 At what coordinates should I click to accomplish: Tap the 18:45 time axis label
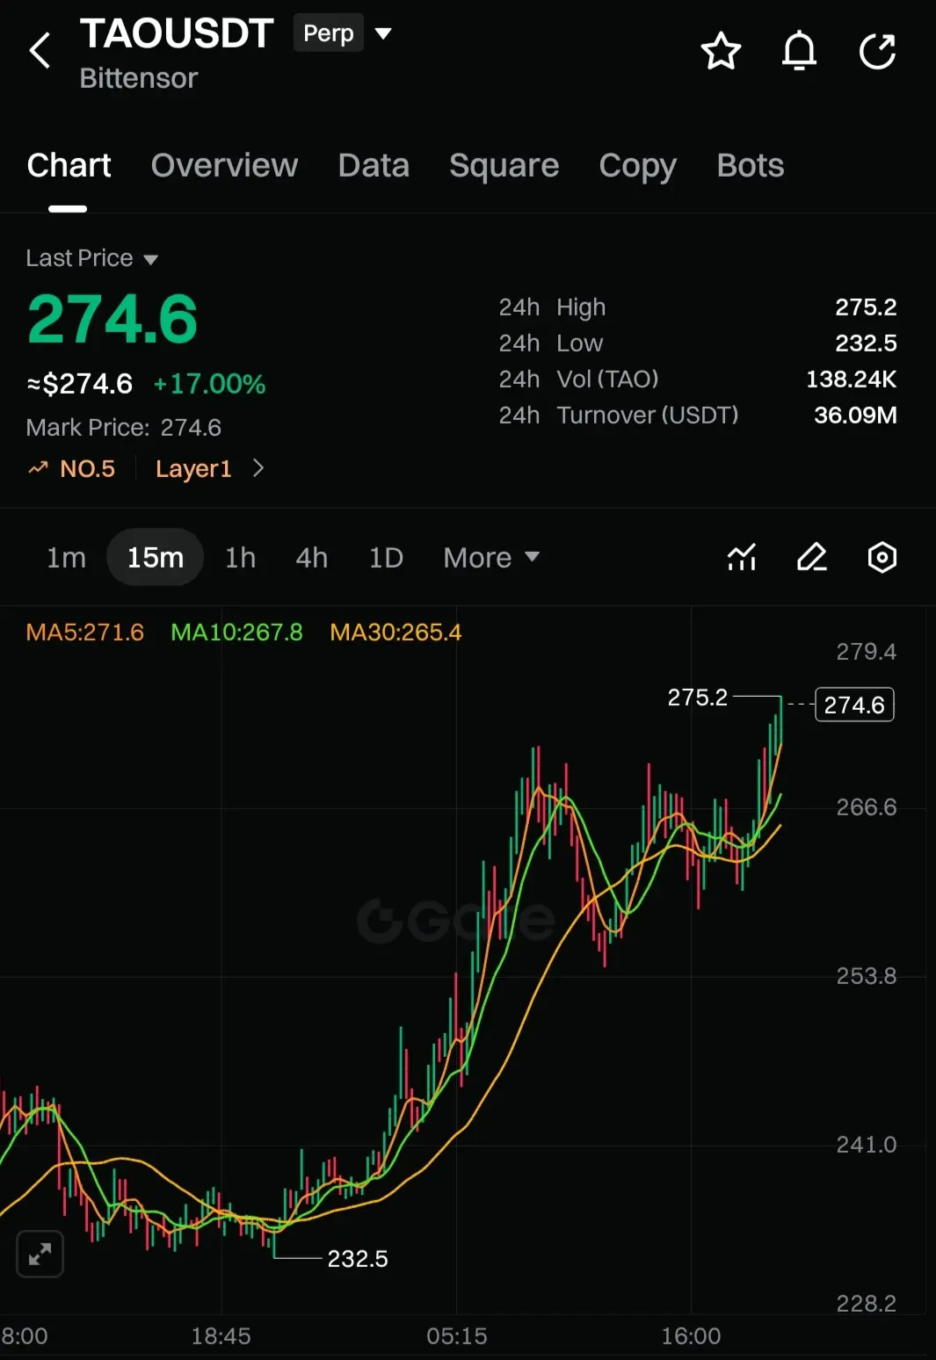click(x=221, y=1336)
